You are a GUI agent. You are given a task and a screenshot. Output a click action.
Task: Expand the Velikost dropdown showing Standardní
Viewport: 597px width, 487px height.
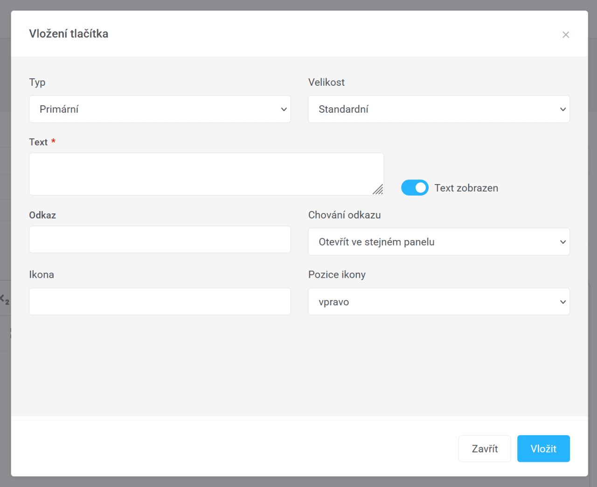point(438,109)
